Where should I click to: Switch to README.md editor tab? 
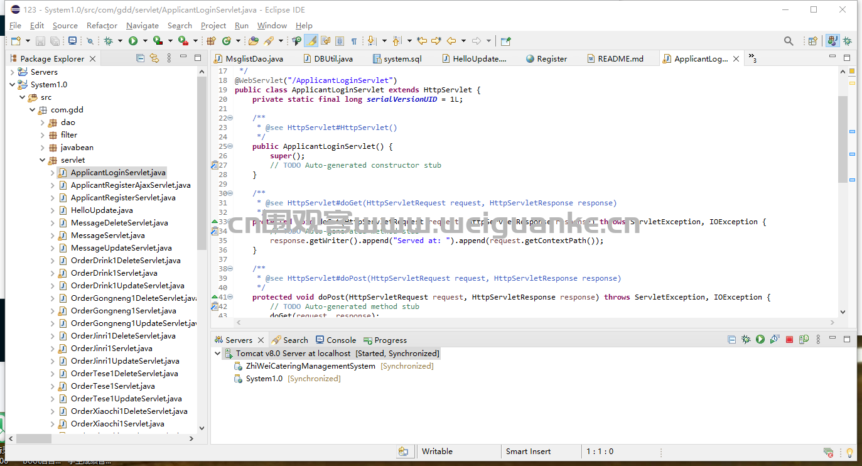(x=615, y=58)
